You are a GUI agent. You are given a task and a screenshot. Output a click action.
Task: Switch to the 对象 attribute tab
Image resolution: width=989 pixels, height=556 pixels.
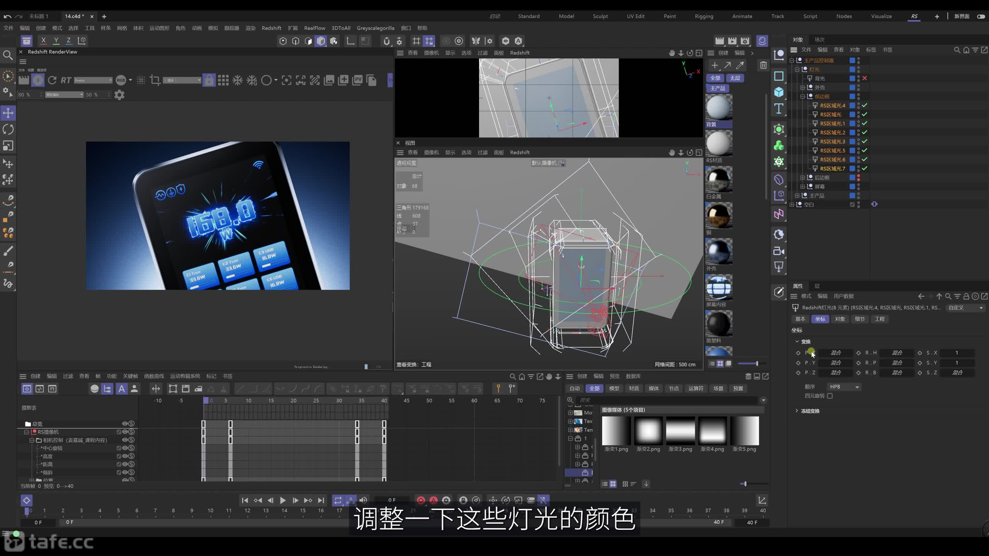tap(840, 319)
